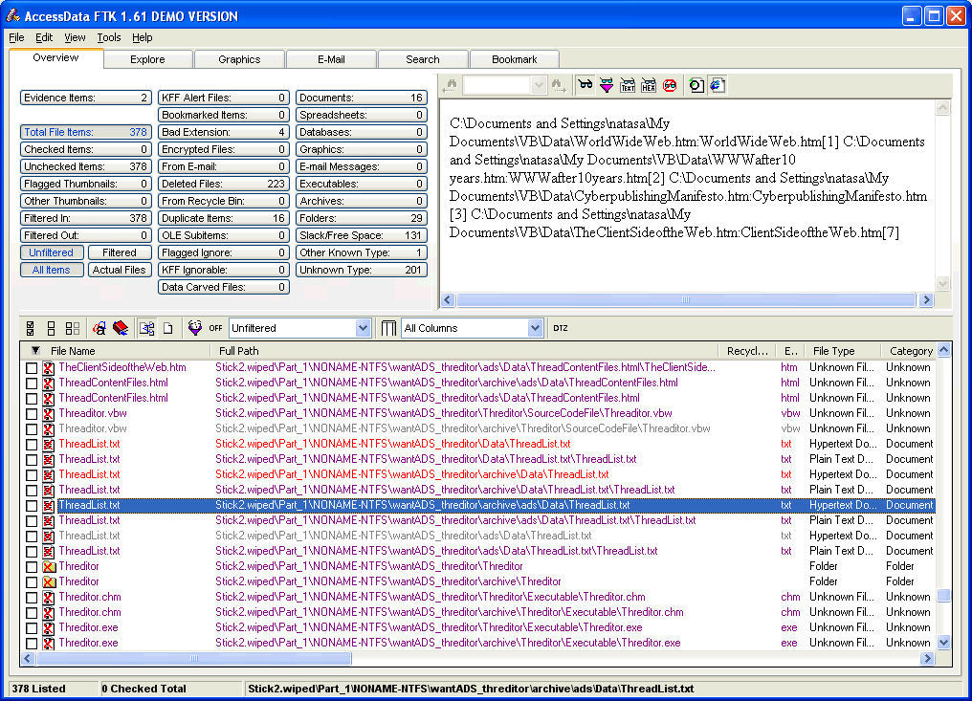Select the natural view glasses icon
The width and height of the screenshot is (972, 701).
[x=585, y=85]
